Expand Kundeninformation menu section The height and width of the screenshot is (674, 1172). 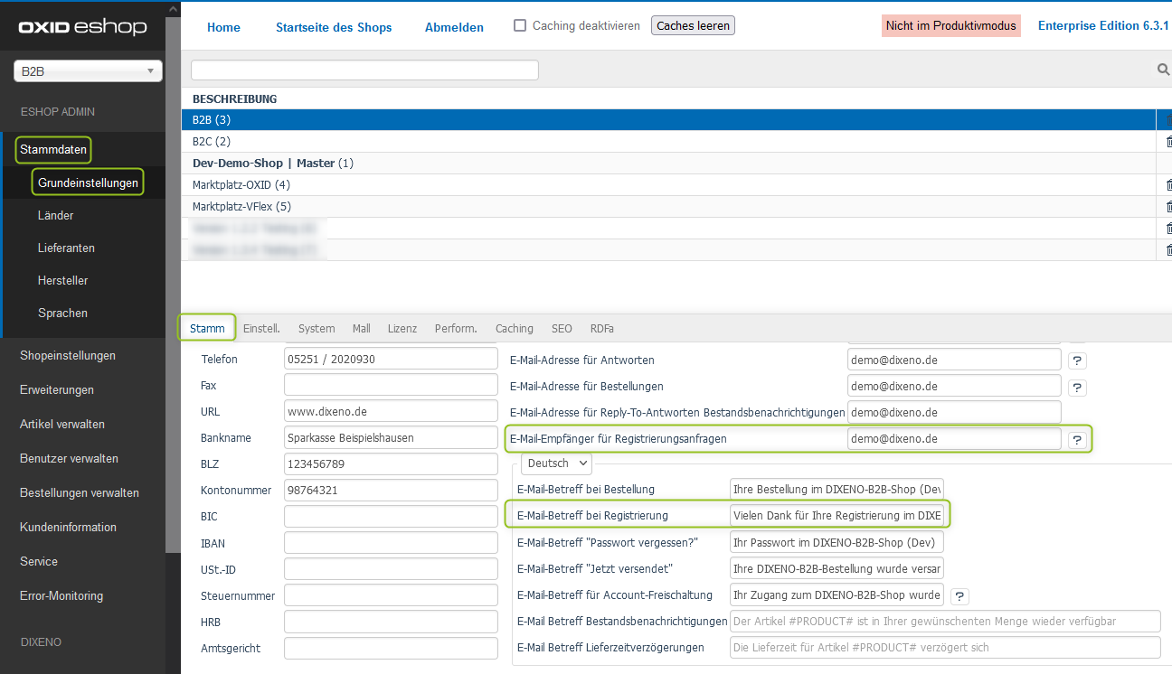(68, 527)
